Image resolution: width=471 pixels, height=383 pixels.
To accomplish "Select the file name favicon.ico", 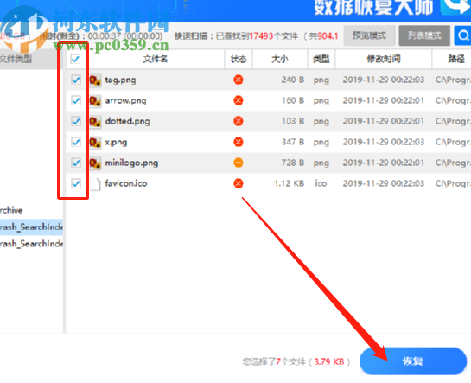I will (x=126, y=183).
